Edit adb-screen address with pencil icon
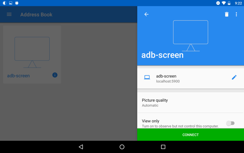Screen dimensions: 244x153 pos(234,77)
